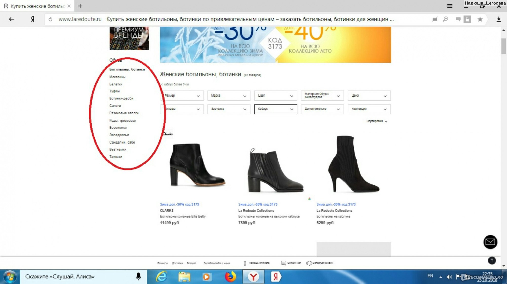Go back with the browser back arrow
507x284 pixels.
tap(11, 19)
